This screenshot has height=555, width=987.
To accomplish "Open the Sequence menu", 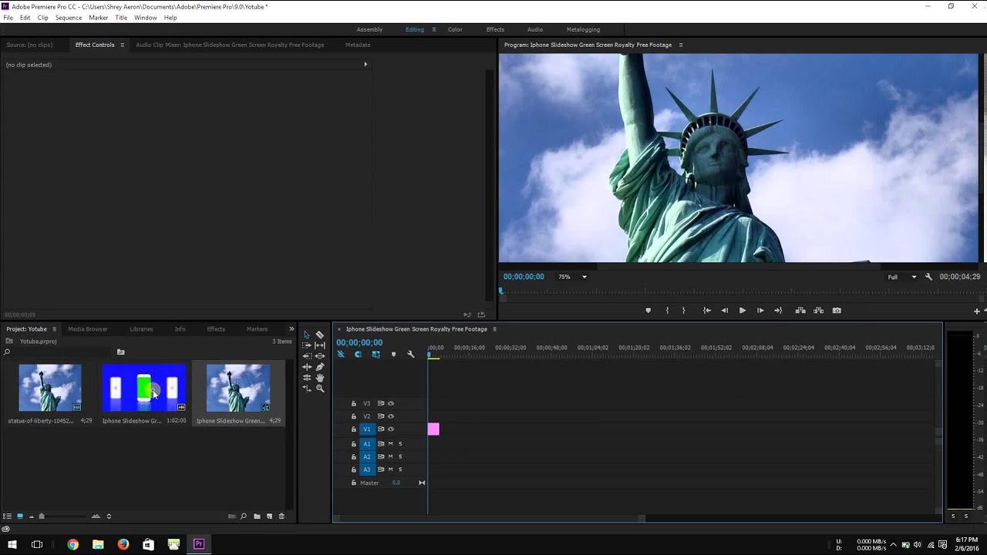I will [69, 18].
